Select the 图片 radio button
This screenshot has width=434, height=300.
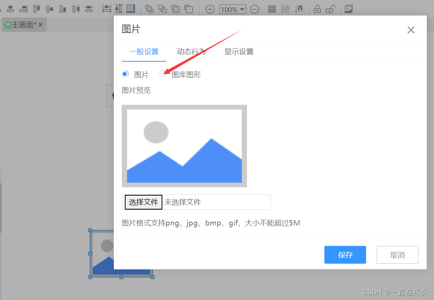pyautogui.click(x=125, y=74)
